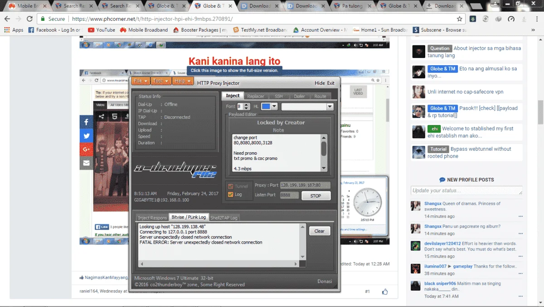The width and height of the screenshot is (544, 307).
Task: Share post via email envelope icon
Action: coord(87,163)
